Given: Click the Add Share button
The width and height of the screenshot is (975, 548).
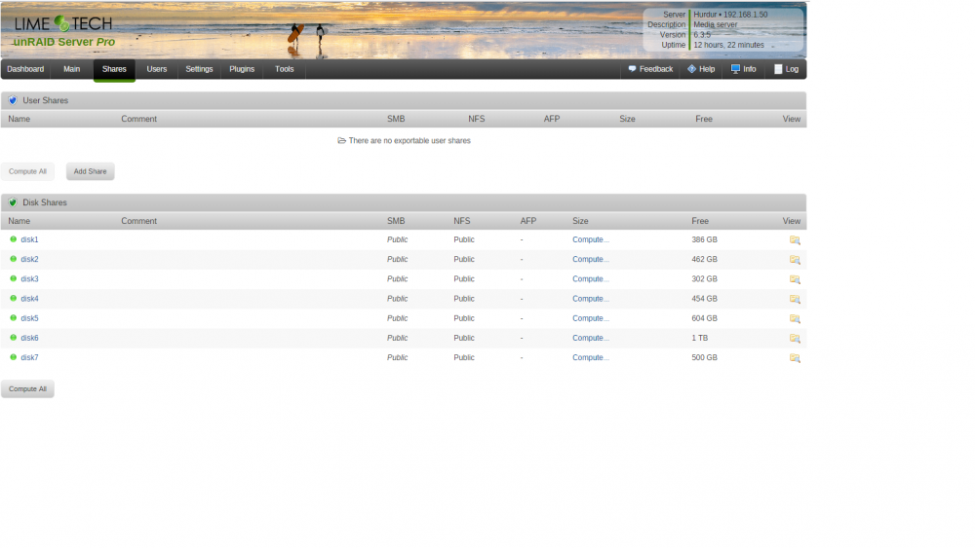Looking at the screenshot, I should click(90, 171).
